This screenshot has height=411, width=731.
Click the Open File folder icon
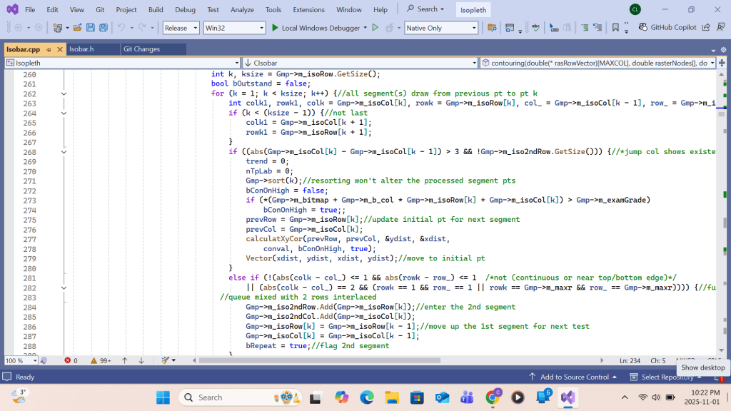77,28
